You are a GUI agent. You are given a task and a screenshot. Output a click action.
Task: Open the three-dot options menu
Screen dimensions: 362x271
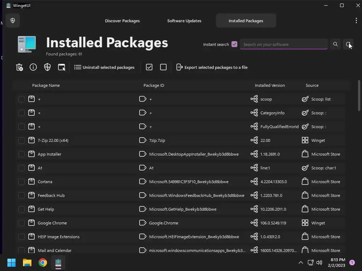point(356,21)
